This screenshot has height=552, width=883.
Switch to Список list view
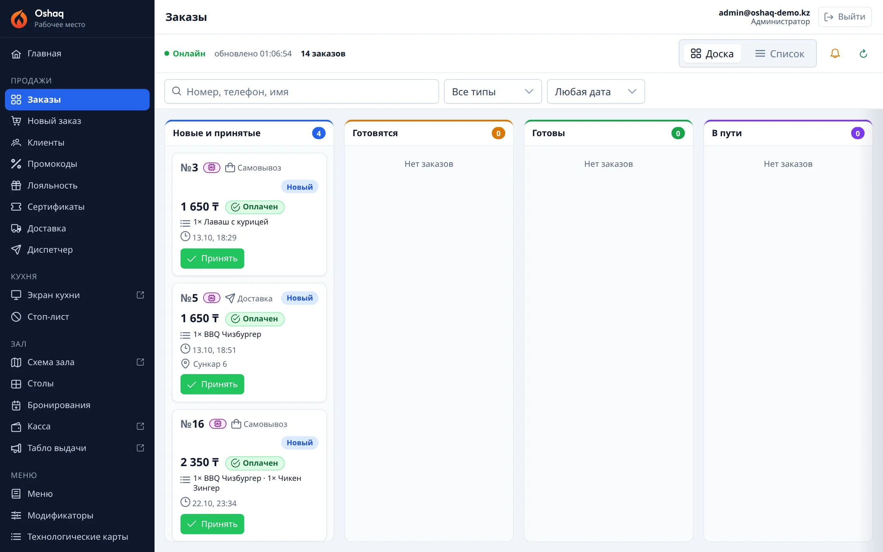point(780,54)
